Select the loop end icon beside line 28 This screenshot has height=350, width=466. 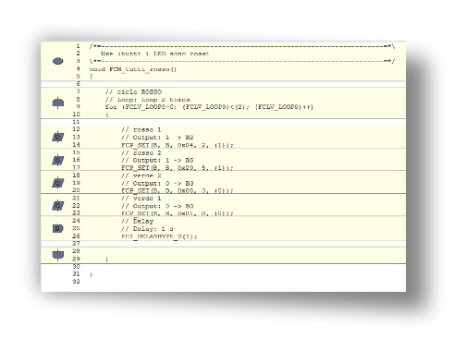tap(58, 255)
